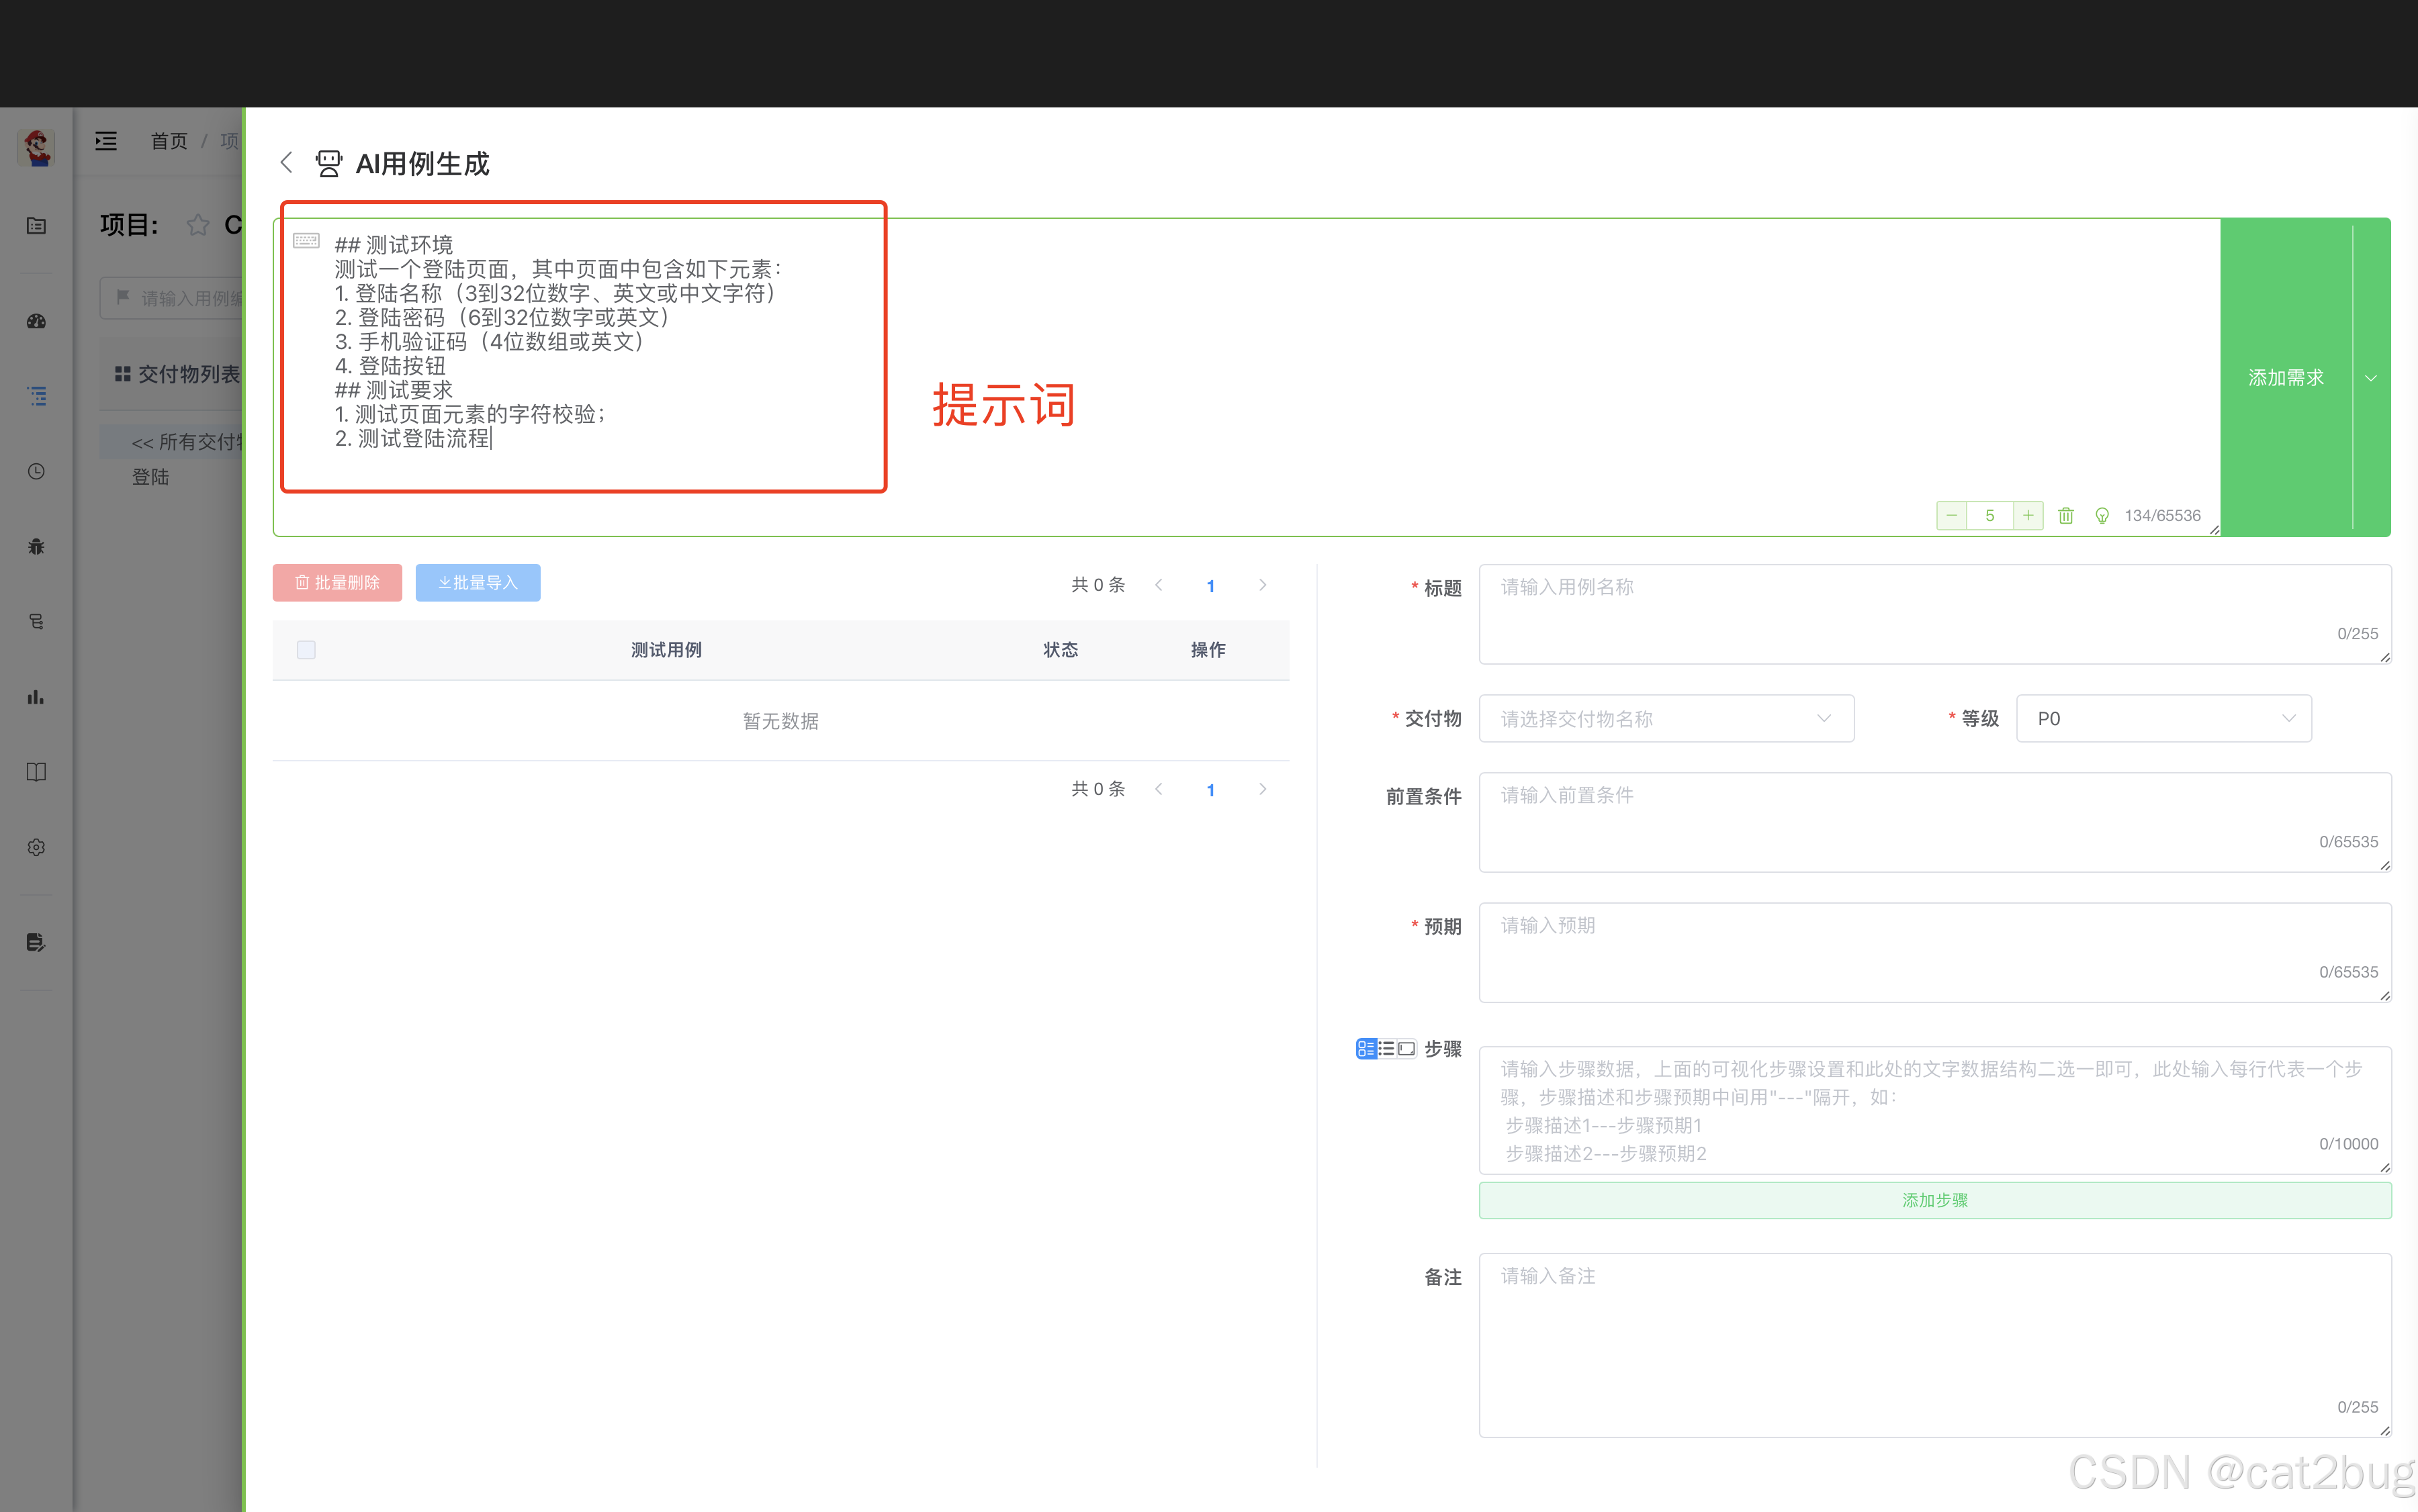2418x1512 pixels.
Task: Open the 交付物 selection dropdown
Action: point(1666,718)
